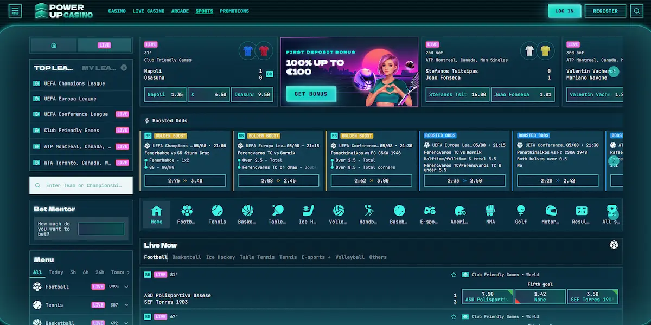Bet on Joao Fonseca at 1.01
651x325 pixels.
pos(523,94)
